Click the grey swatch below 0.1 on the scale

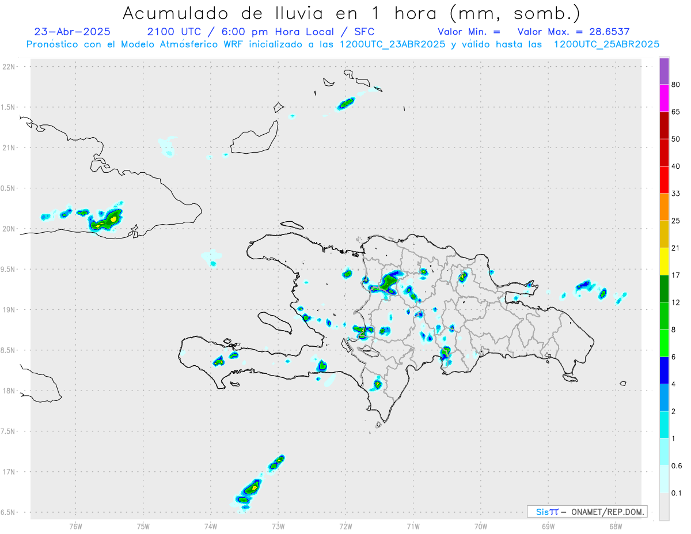(x=664, y=506)
